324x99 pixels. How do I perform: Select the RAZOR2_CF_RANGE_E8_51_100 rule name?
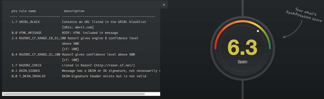[x=43, y=38]
